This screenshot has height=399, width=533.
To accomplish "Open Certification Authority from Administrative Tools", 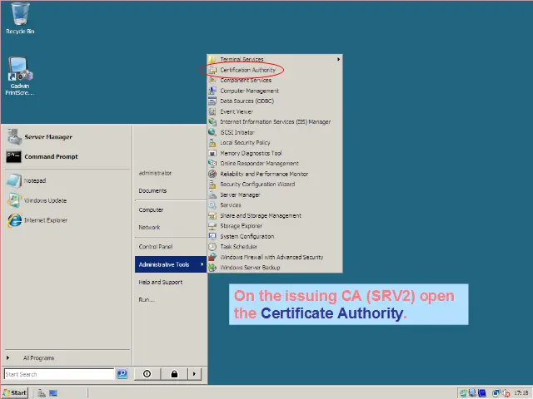I will coord(247,70).
